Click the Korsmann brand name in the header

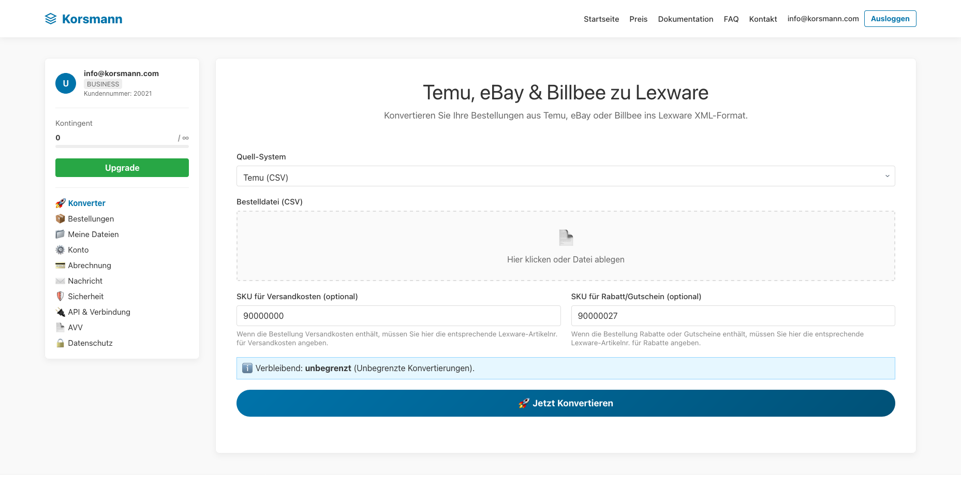click(x=92, y=19)
